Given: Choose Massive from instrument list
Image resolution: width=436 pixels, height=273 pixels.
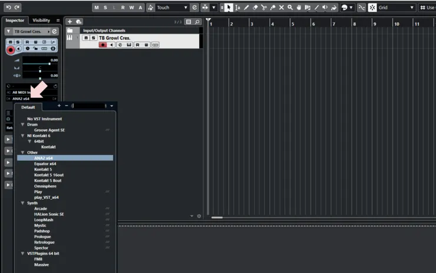Looking at the screenshot, I should coord(41,265).
